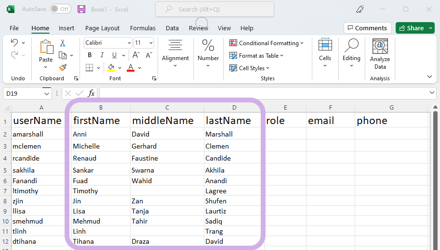This screenshot has width=440, height=250.
Task: Click the green Share button
Action: coord(411,28)
